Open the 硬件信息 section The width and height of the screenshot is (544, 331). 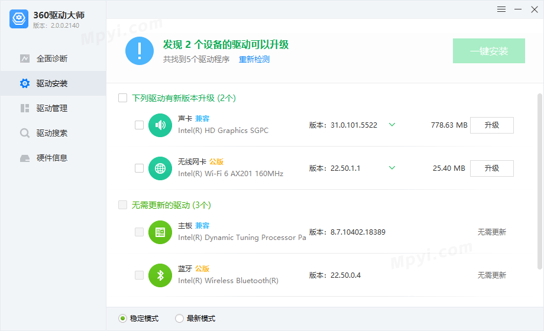click(x=53, y=158)
